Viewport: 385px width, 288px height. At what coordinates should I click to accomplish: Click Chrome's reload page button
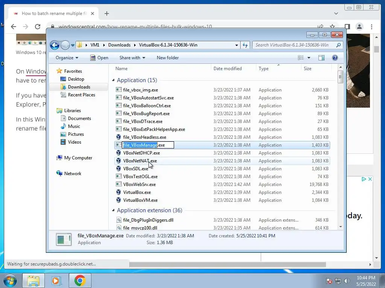[x=38, y=27]
